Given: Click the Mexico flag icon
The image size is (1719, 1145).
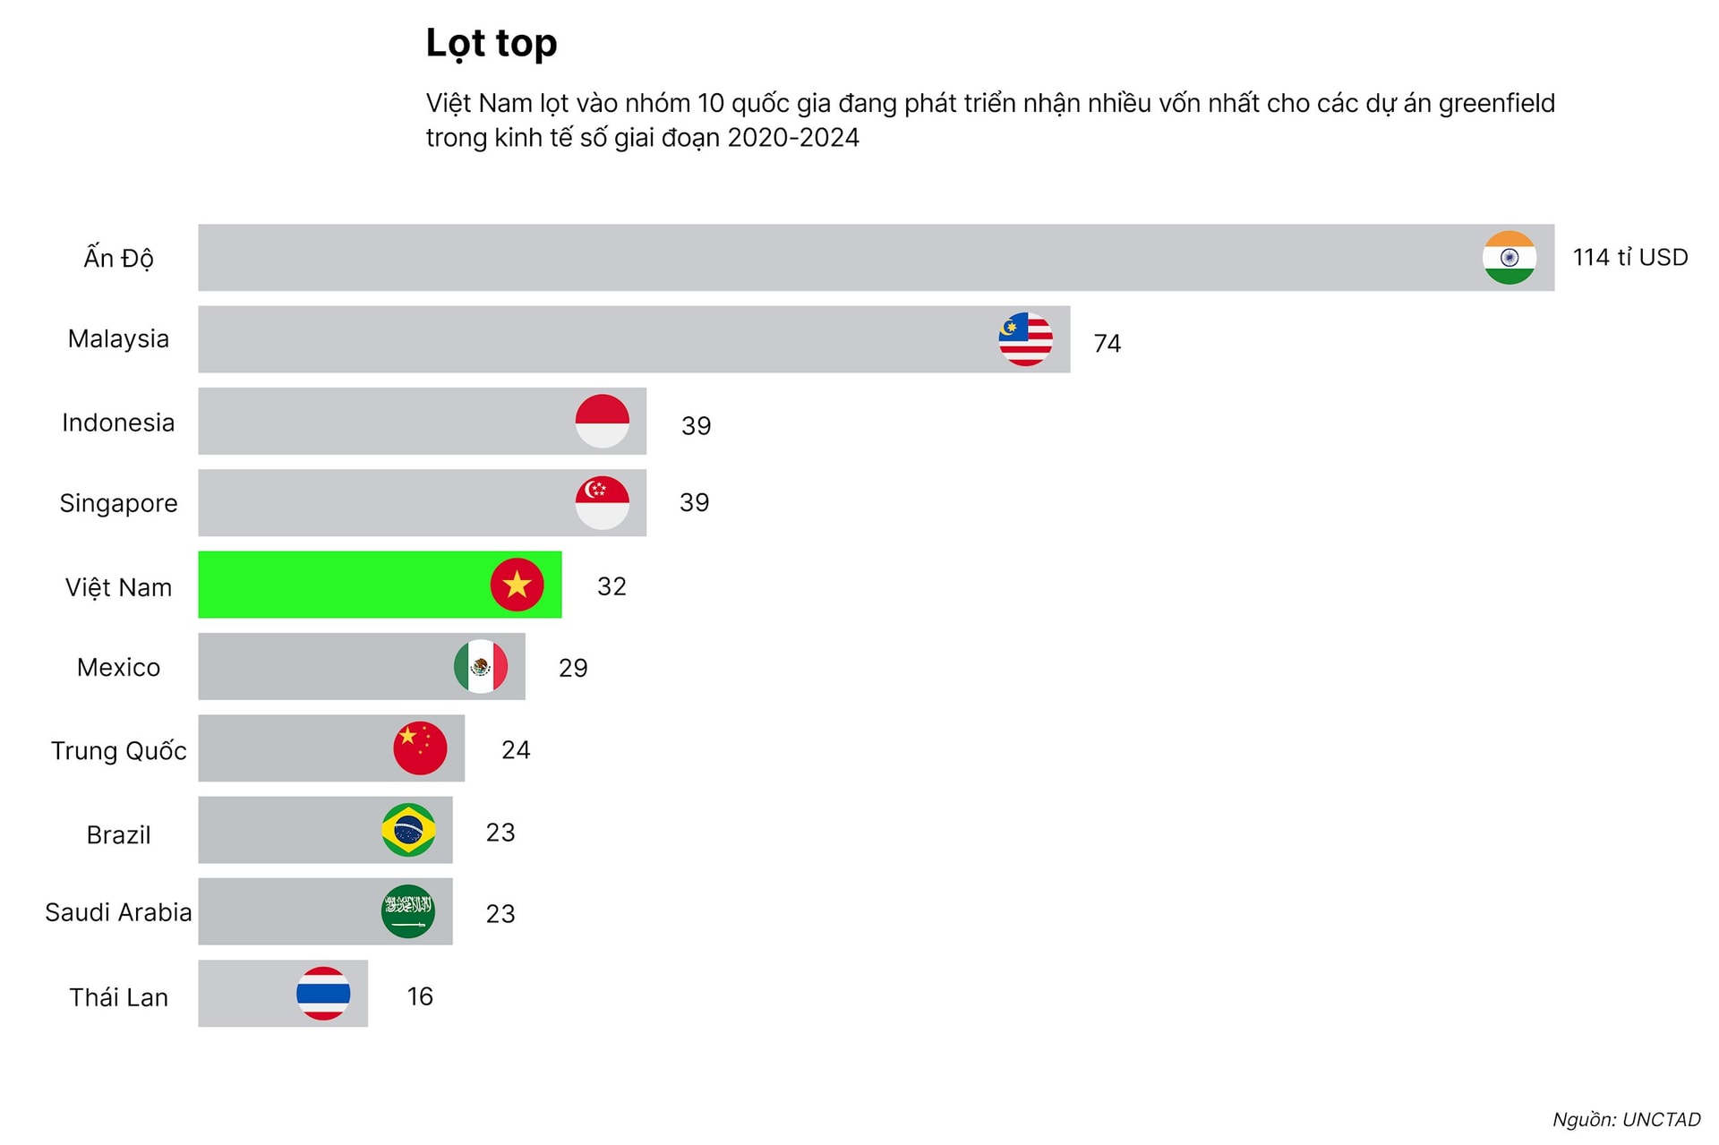Looking at the screenshot, I should [481, 666].
